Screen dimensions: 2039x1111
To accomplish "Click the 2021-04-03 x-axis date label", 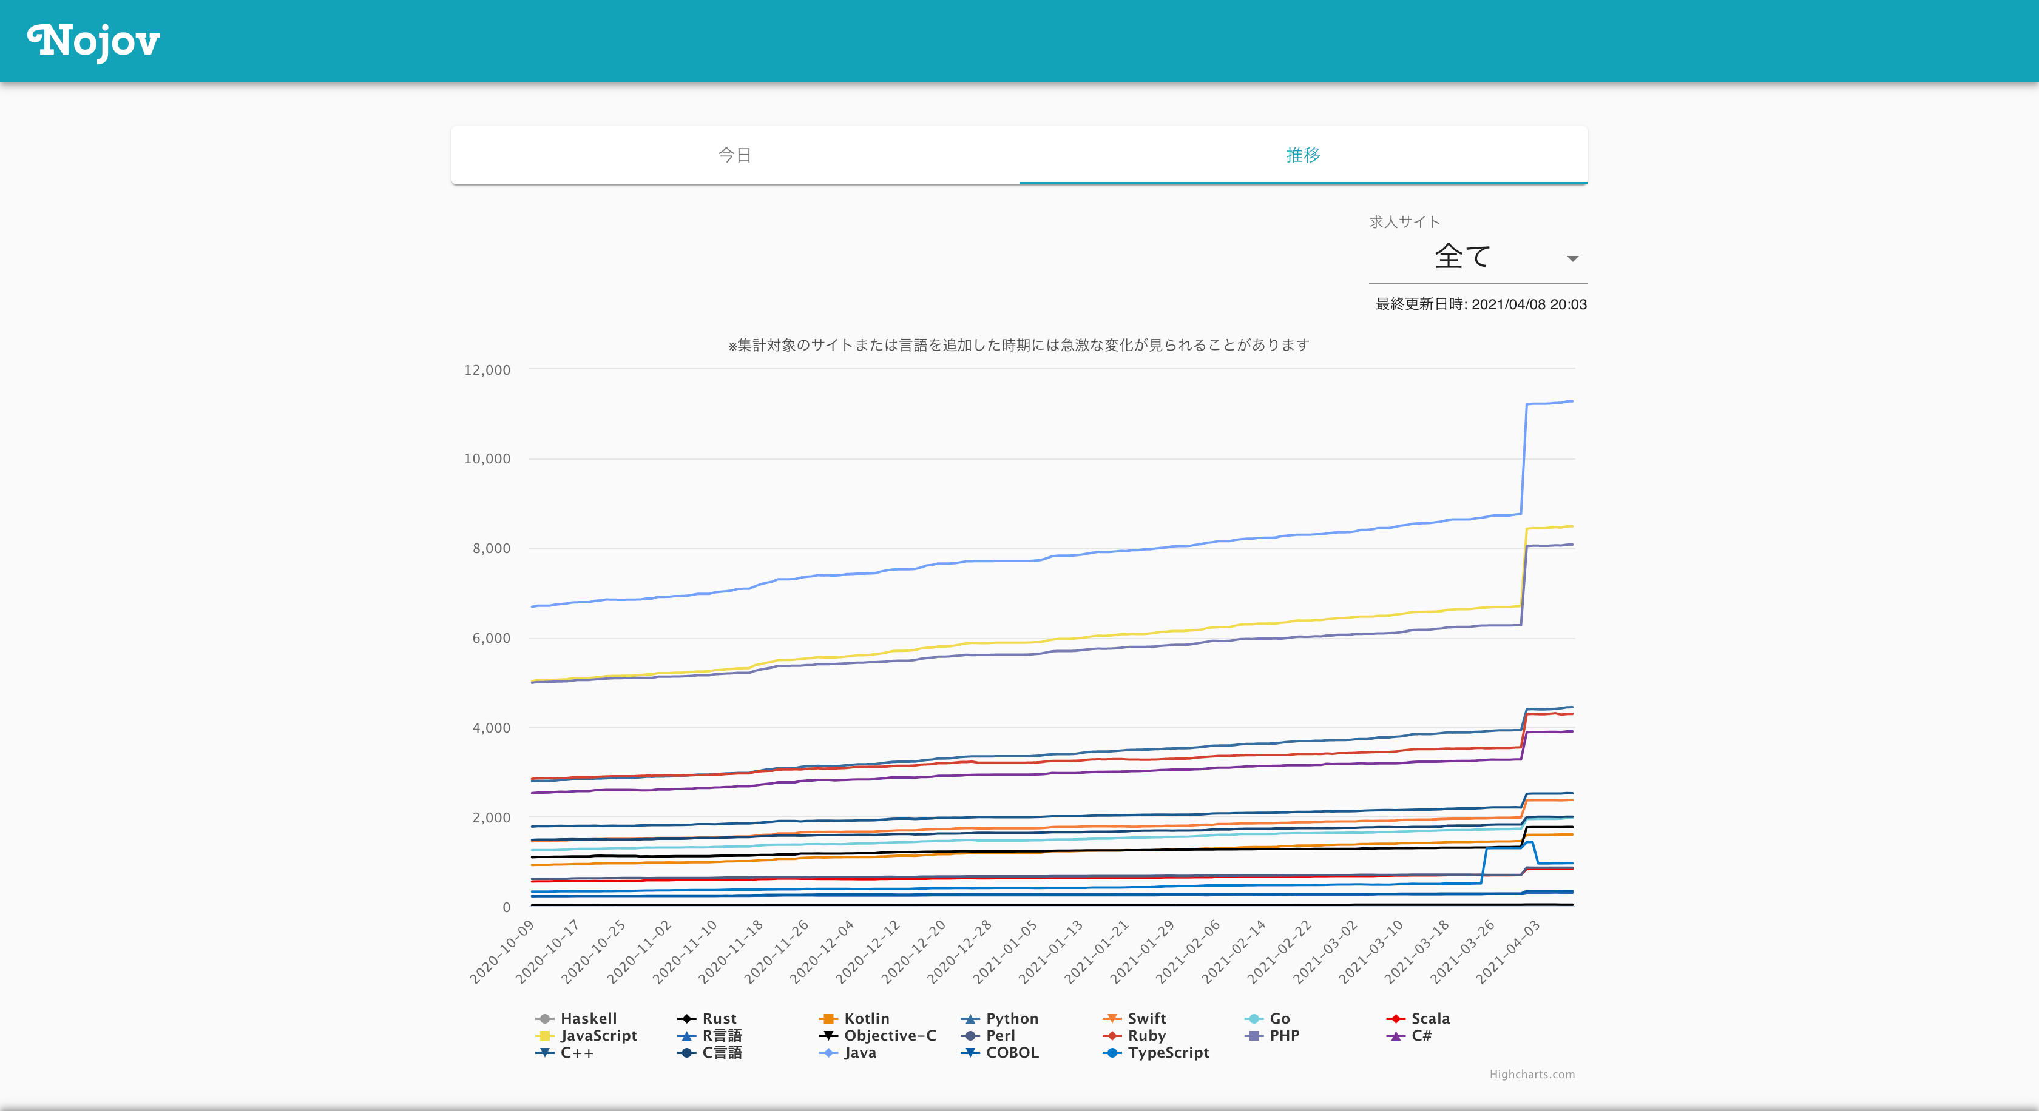I will [x=1509, y=952].
